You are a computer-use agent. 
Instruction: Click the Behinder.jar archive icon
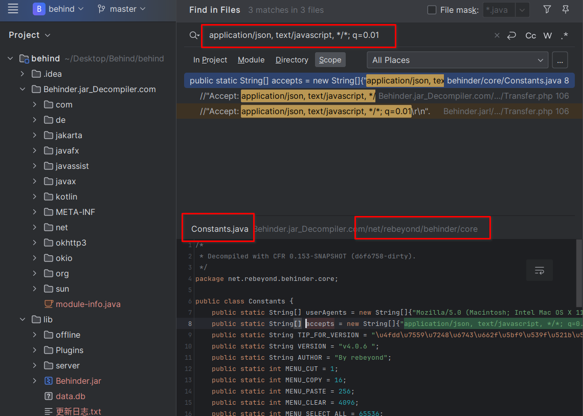pyautogui.click(x=49, y=381)
